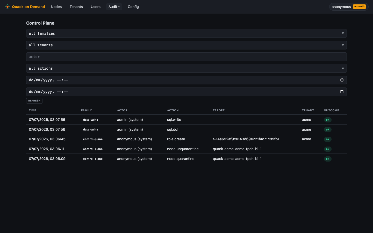The height and width of the screenshot is (233, 373).
Task: Click the second dd/mm/yyyy date field
Action: pos(187,92)
